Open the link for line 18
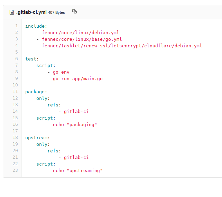This screenshot has height=197, width=222. point(15,138)
